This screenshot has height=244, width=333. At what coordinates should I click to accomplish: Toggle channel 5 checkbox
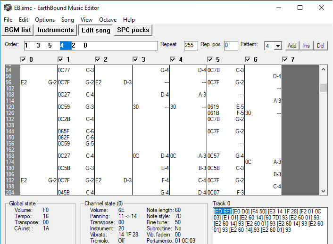click(210, 60)
